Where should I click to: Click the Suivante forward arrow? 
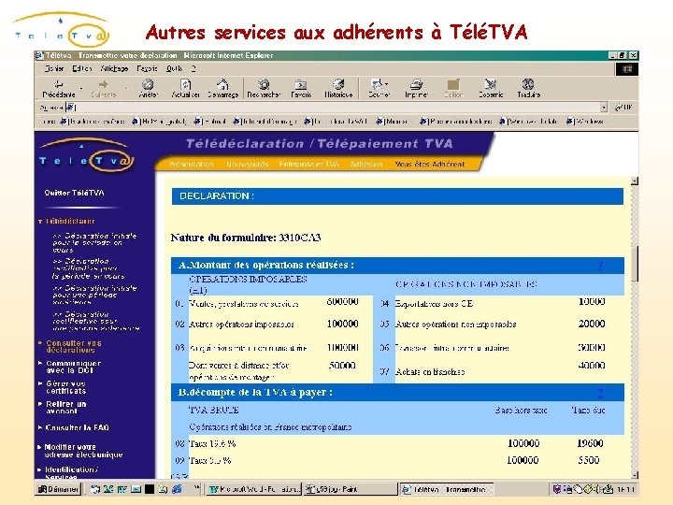104,89
